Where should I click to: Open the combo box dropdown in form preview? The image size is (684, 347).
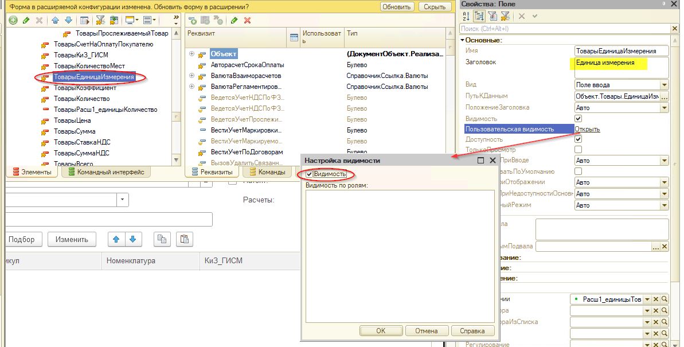coord(123,200)
